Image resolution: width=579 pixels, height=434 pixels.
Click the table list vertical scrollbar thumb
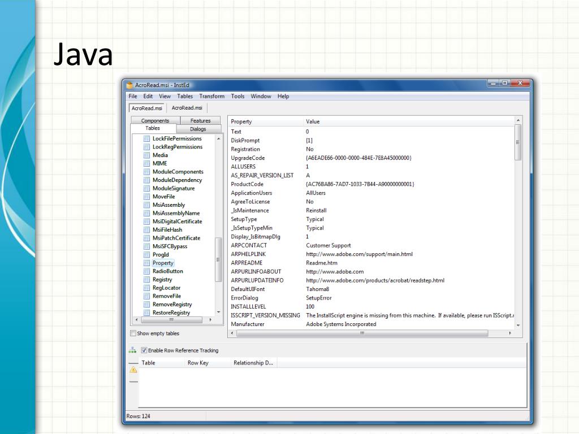(x=218, y=260)
